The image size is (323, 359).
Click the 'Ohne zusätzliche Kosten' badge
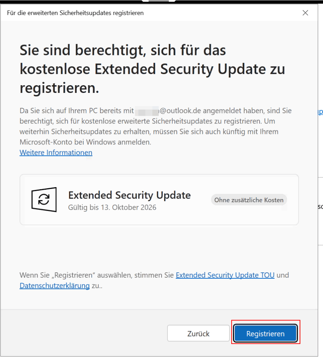(249, 200)
